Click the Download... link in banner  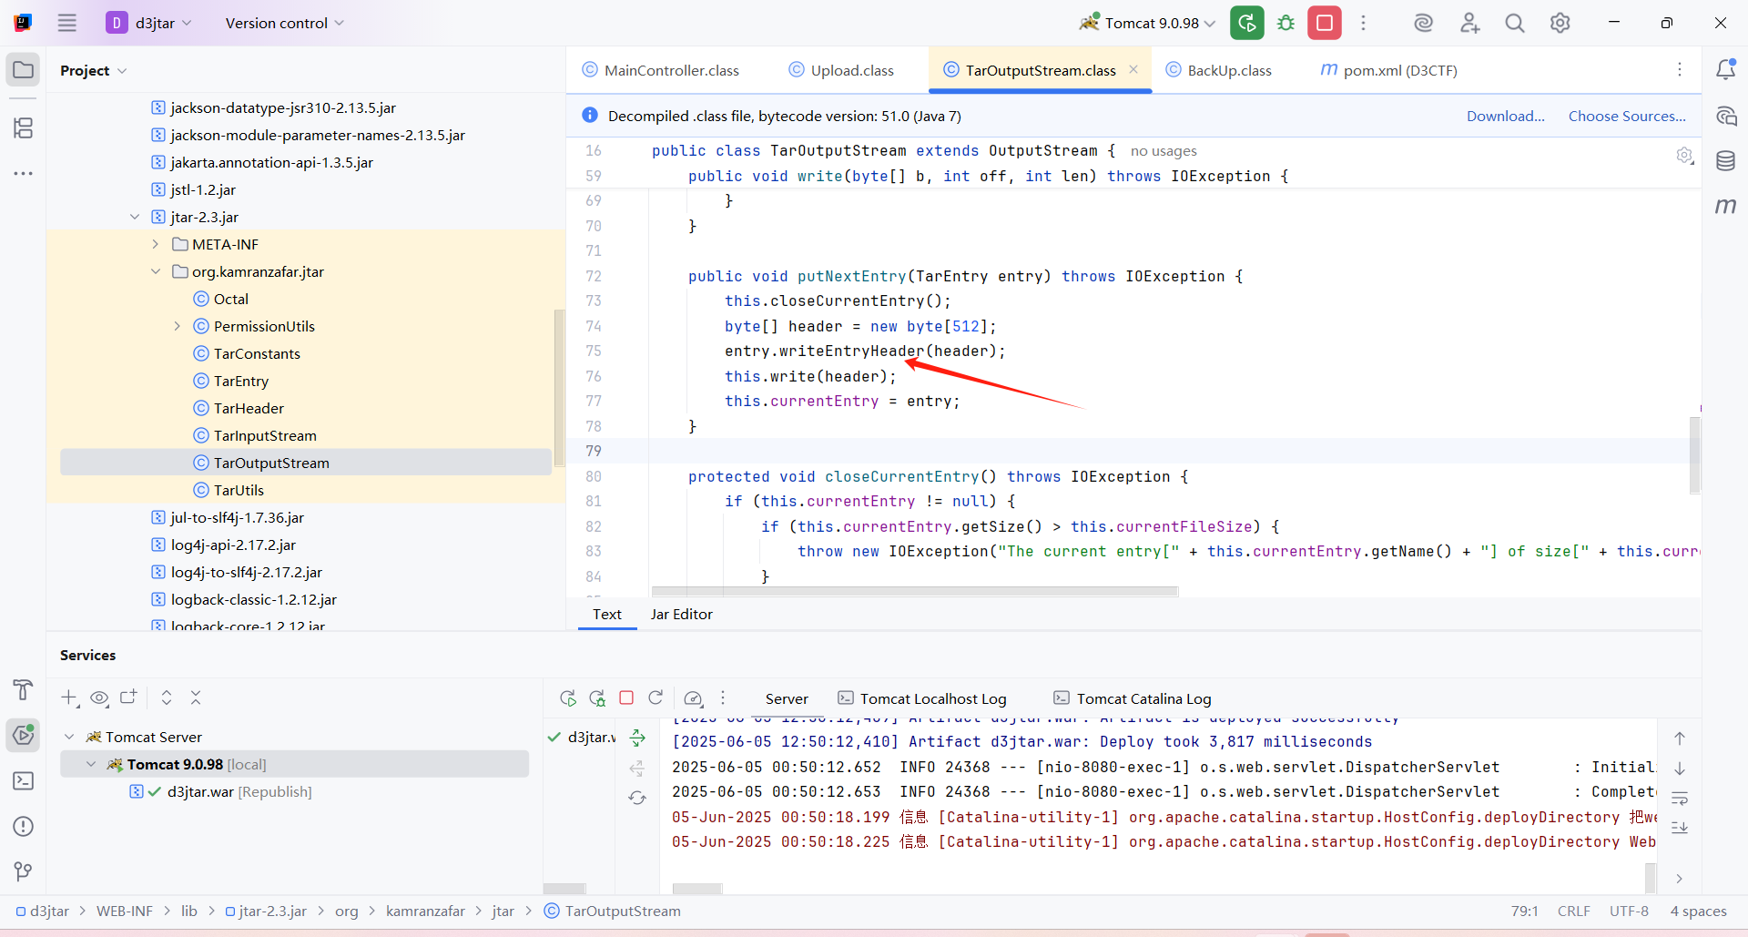(1505, 116)
